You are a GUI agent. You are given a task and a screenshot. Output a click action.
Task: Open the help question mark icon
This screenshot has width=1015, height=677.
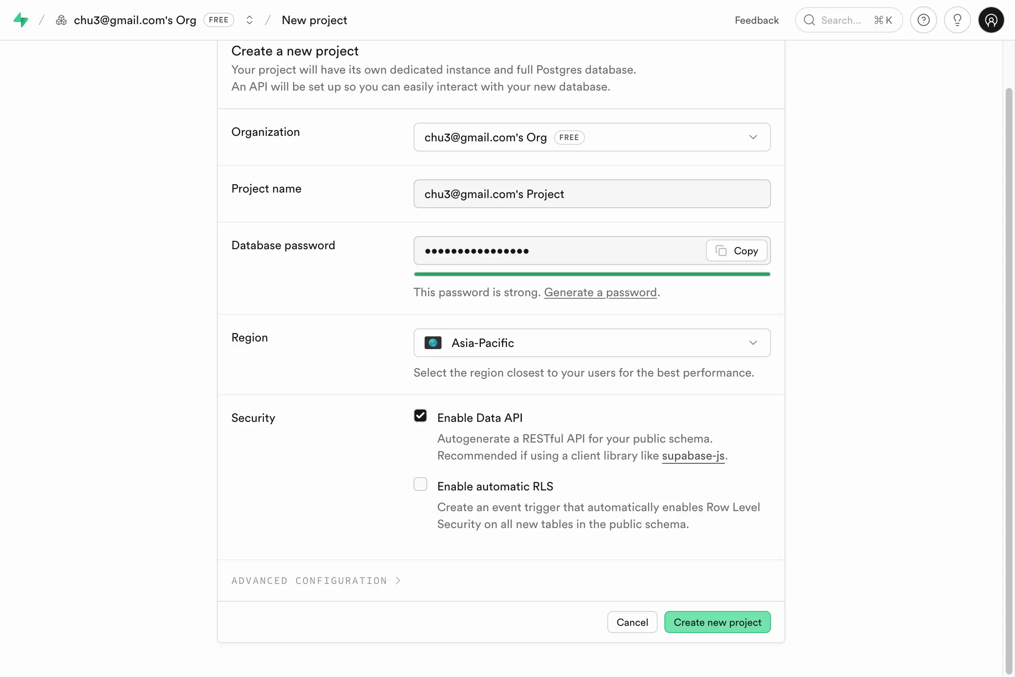pos(923,20)
